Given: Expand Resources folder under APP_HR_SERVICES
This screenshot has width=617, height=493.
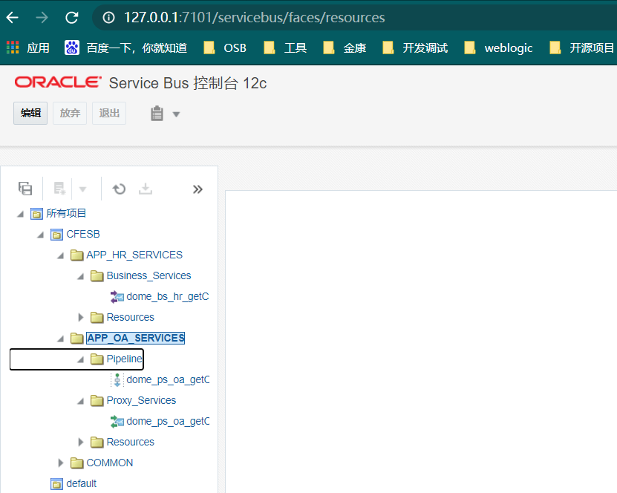Looking at the screenshot, I should coord(81,317).
